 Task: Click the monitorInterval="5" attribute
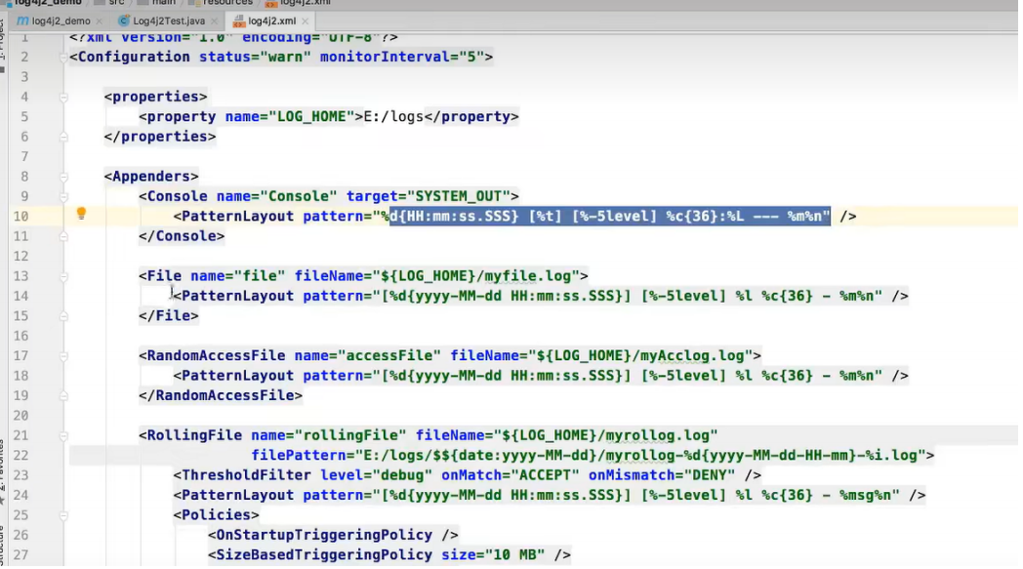[402, 57]
